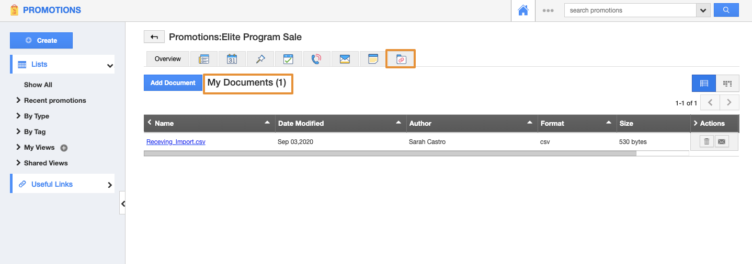Screen dimensions: 752x264
Task: Email the document using envelope action icon
Action: click(722, 141)
